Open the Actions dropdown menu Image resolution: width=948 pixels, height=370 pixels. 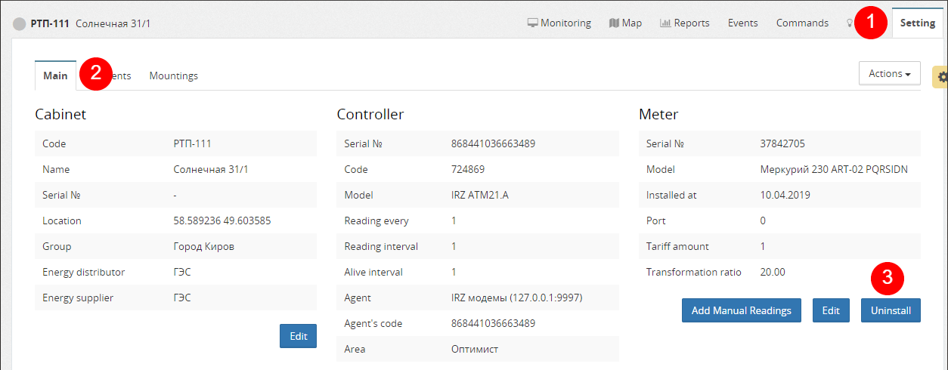pos(889,74)
